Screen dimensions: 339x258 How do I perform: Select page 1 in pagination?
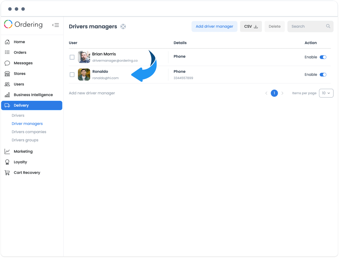274,93
